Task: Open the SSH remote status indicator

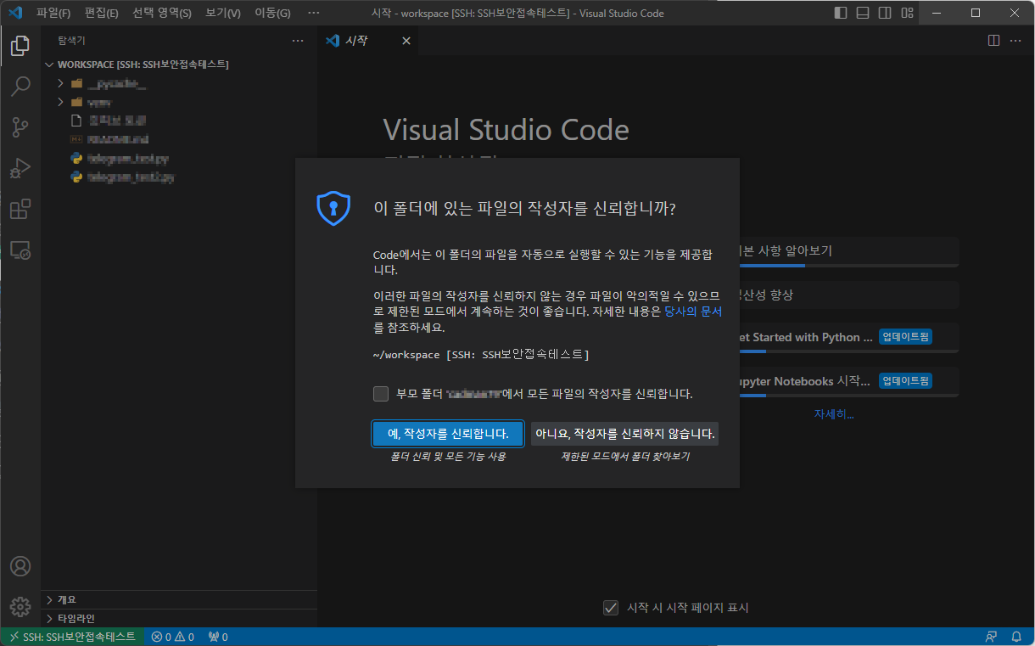Action: tap(72, 637)
